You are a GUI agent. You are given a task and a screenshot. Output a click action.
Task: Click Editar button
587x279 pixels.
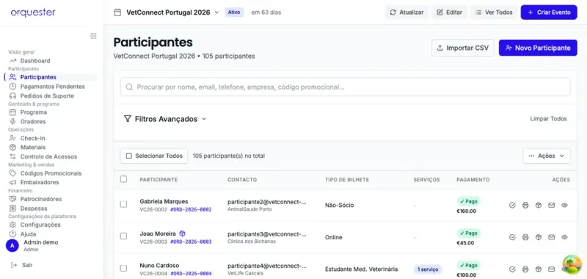[x=449, y=12]
